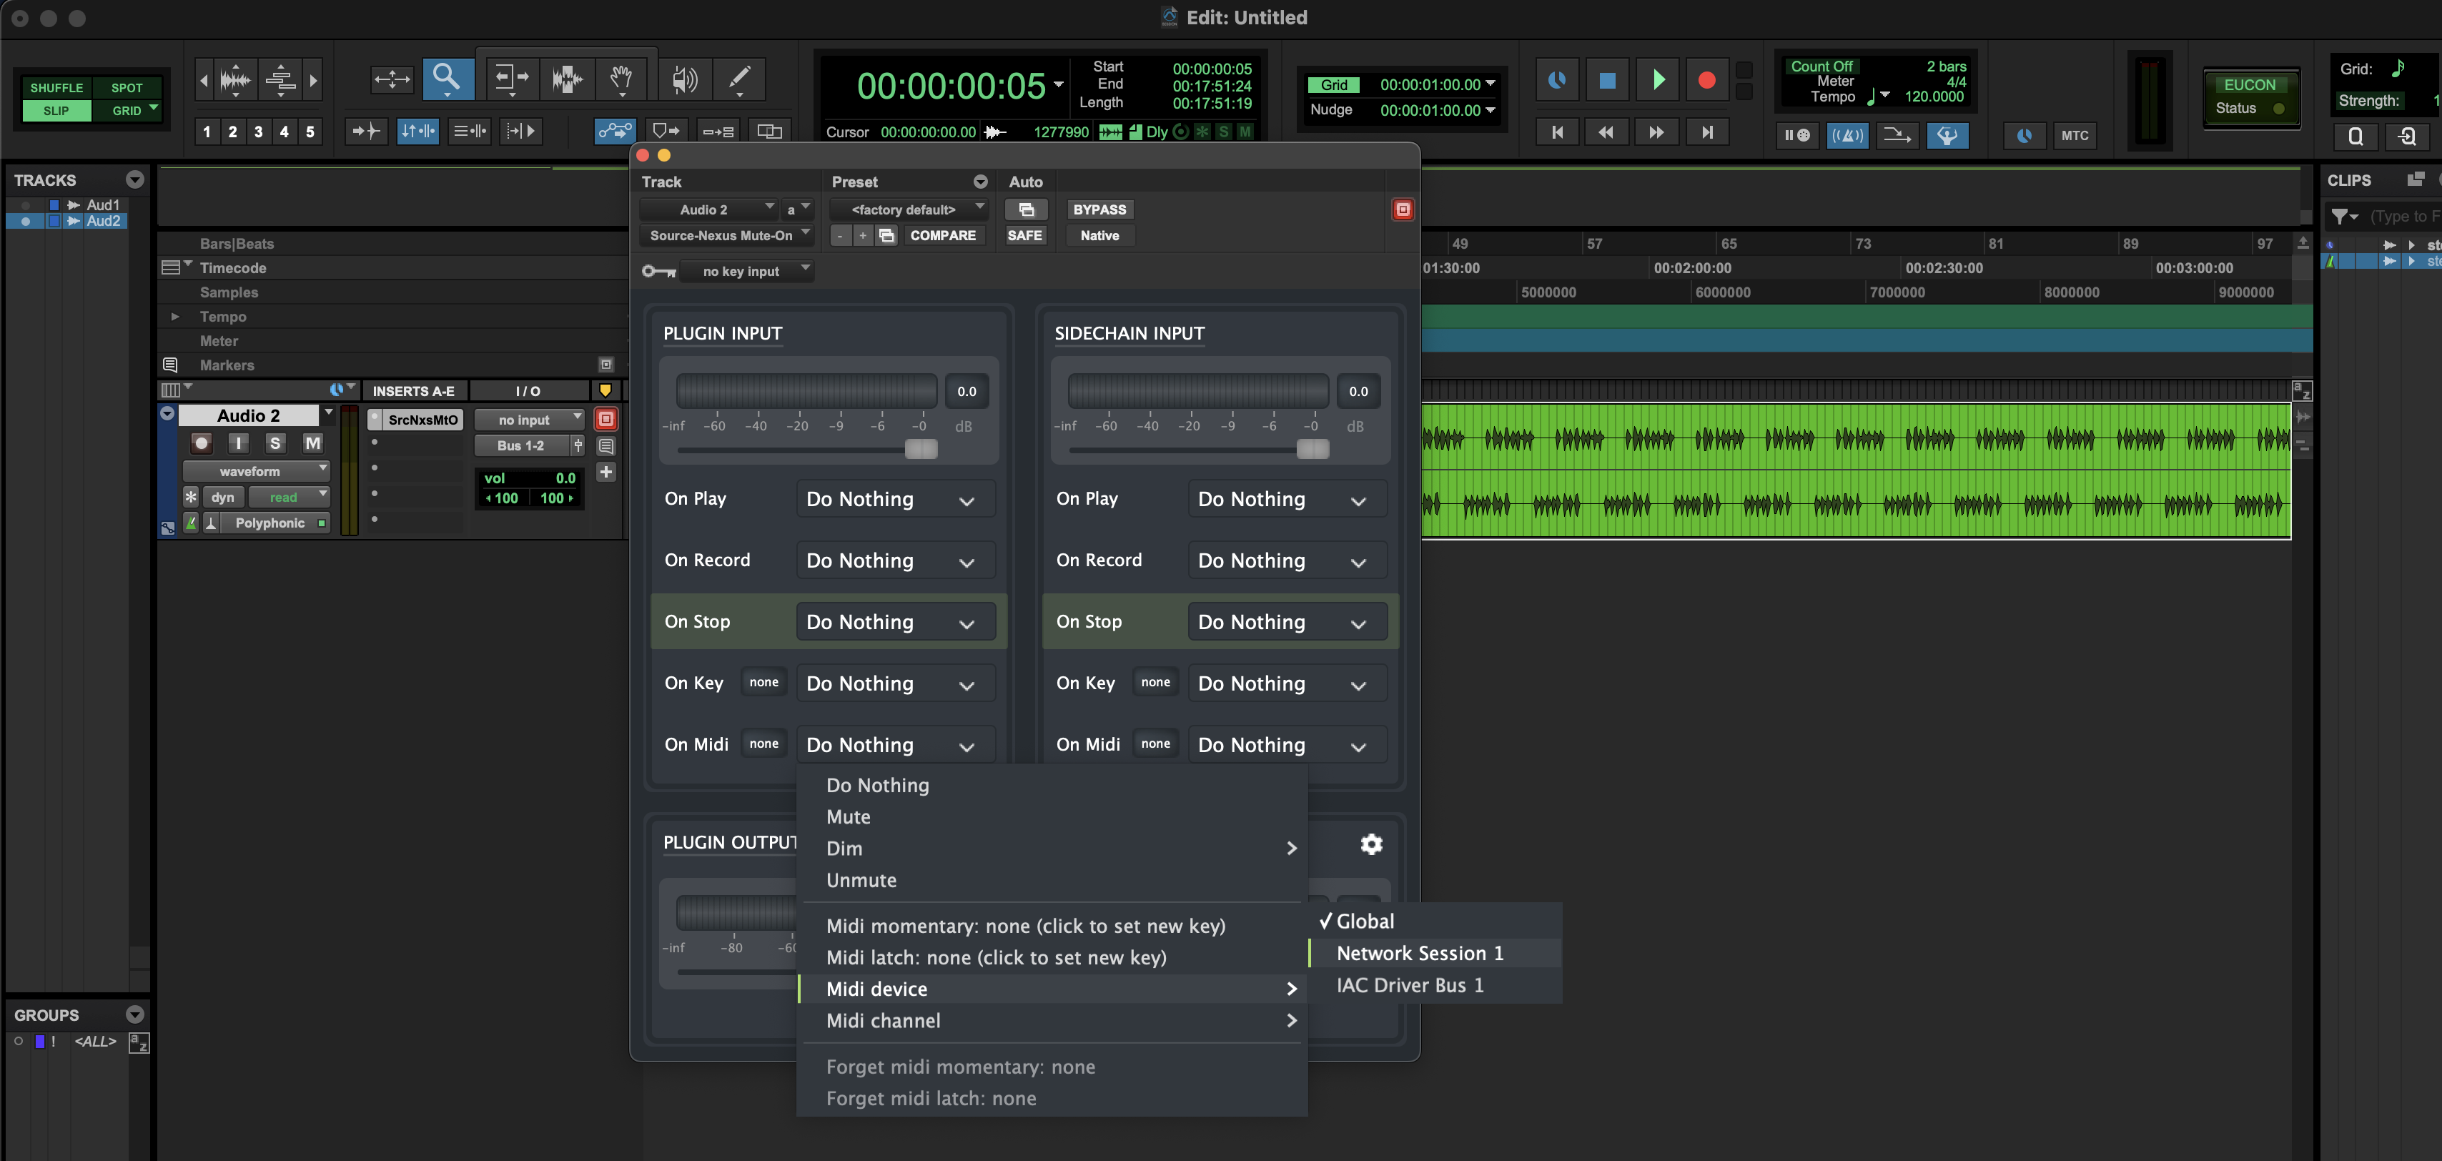Activate SHUFFLE edit mode
The width and height of the screenshot is (2442, 1161).
tap(56, 87)
